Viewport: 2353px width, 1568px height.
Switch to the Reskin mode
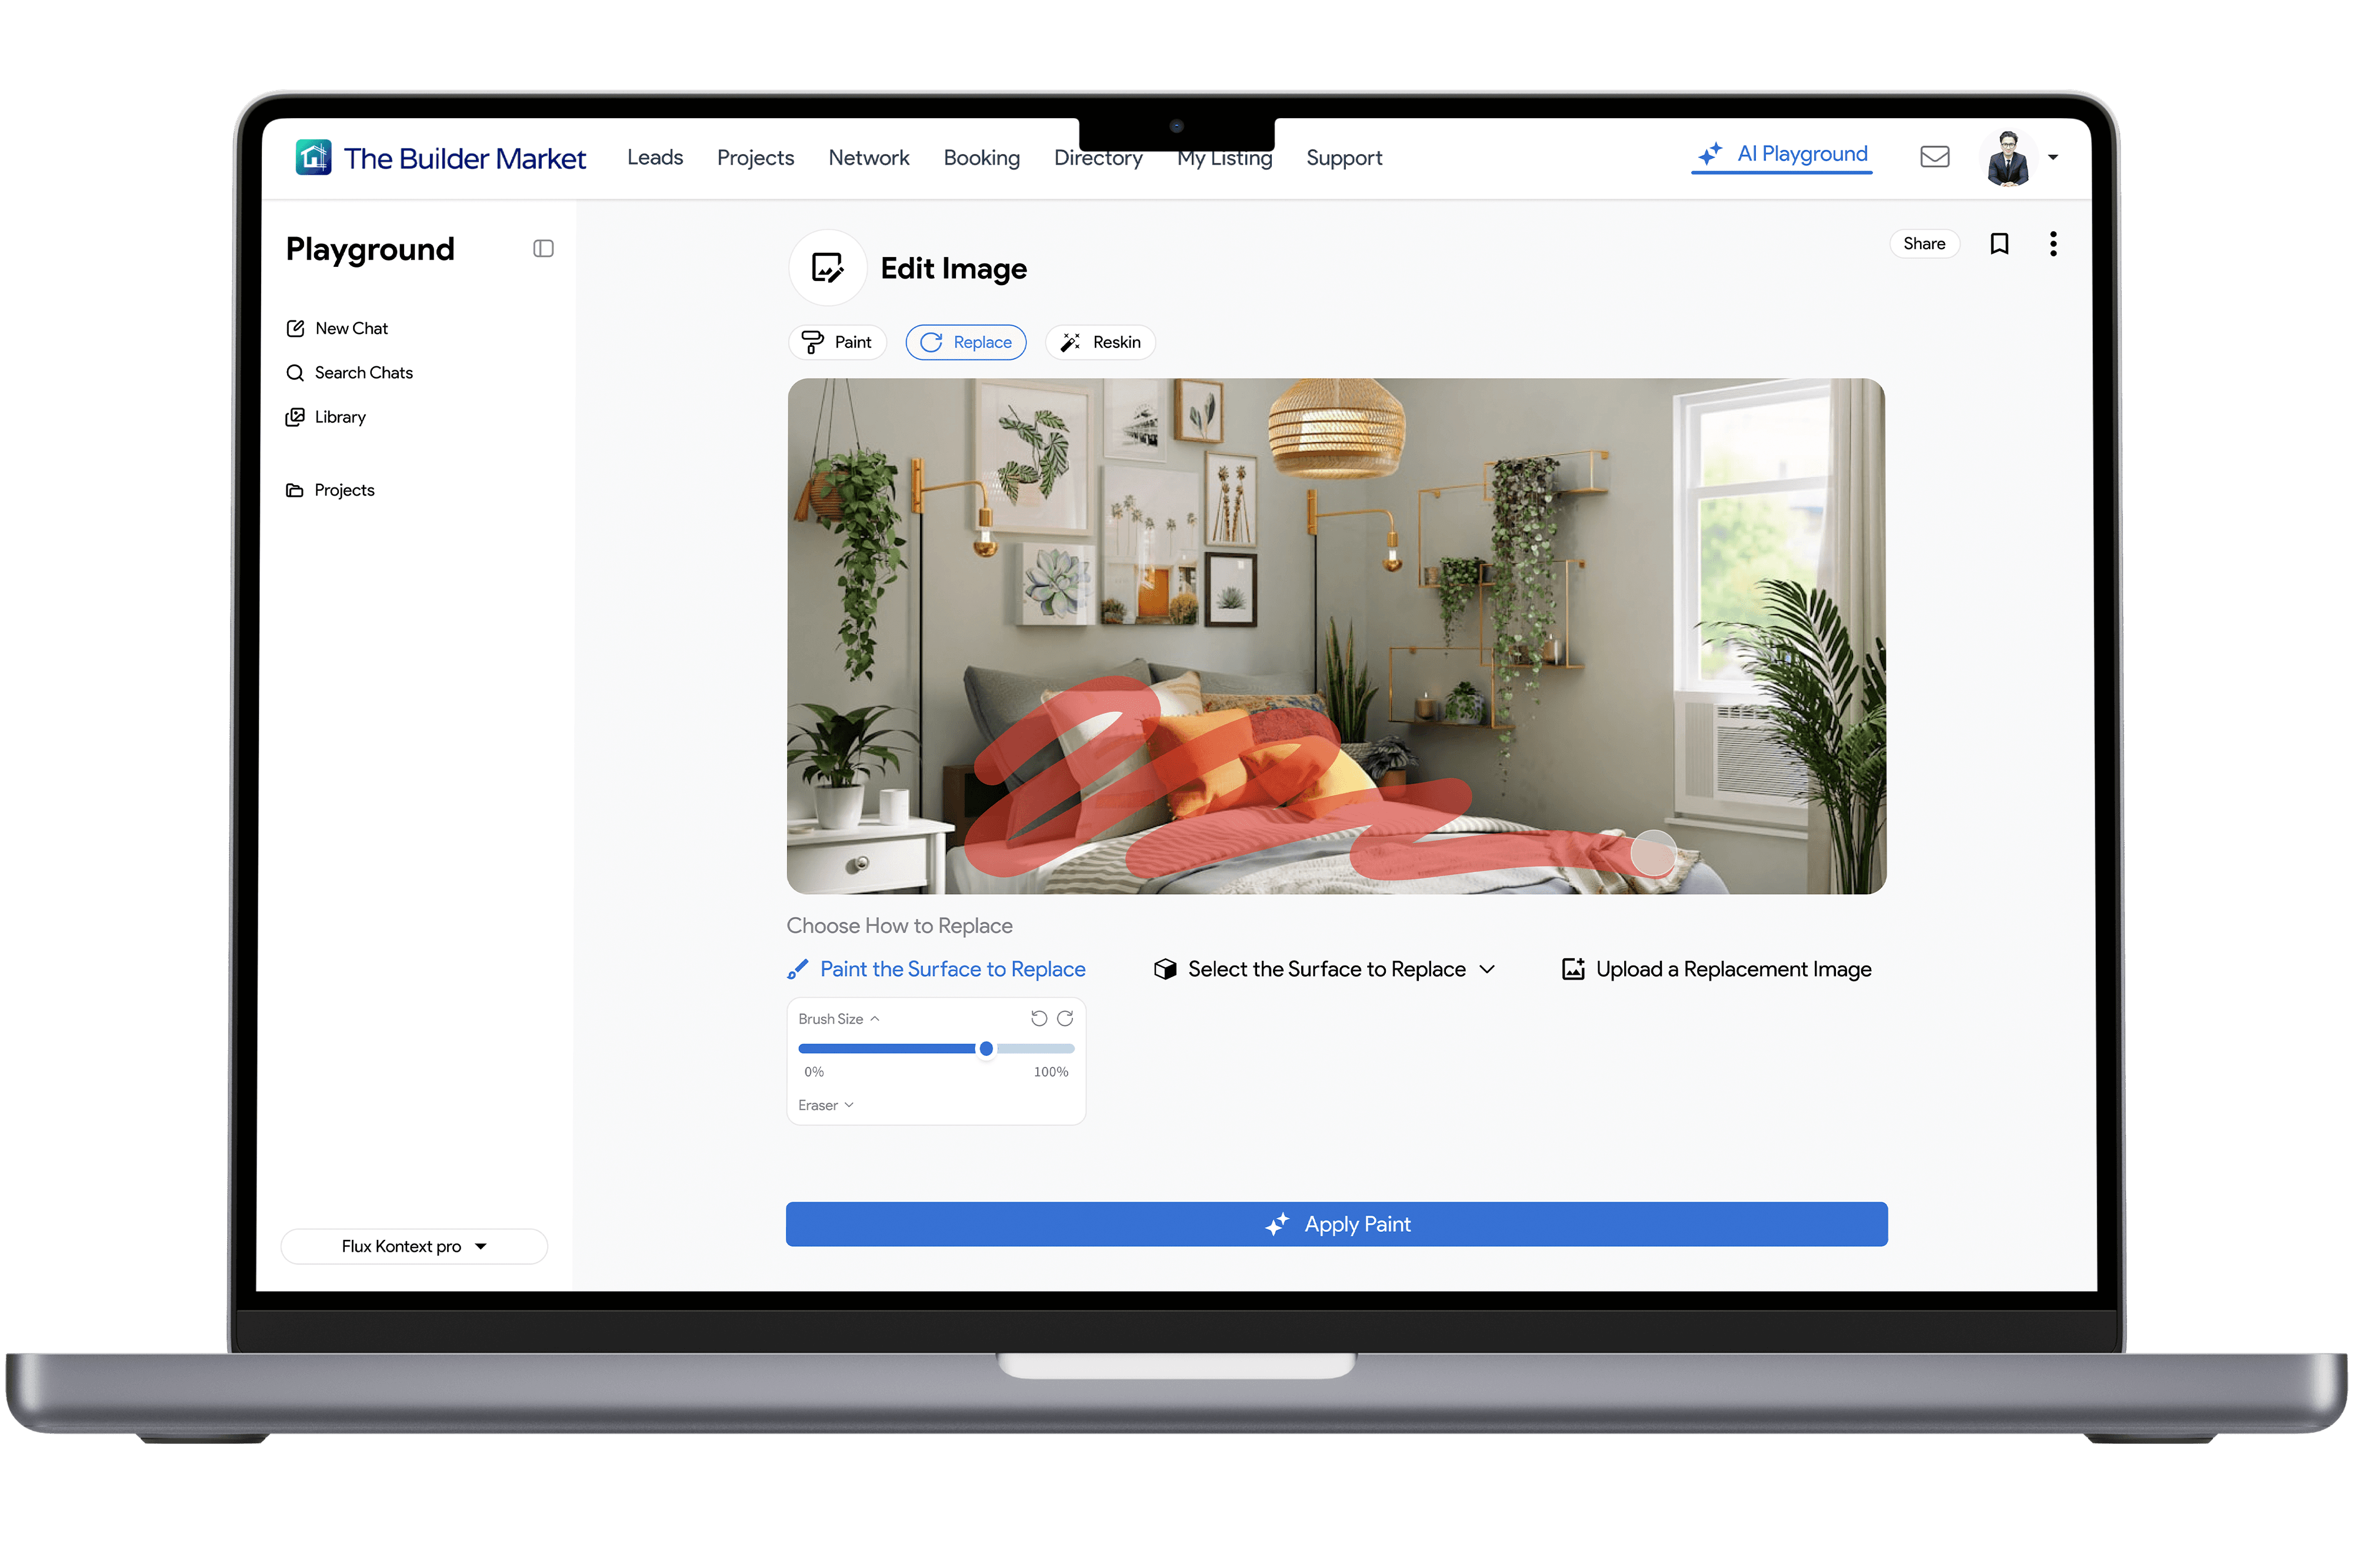pyautogui.click(x=1101, y=342)
